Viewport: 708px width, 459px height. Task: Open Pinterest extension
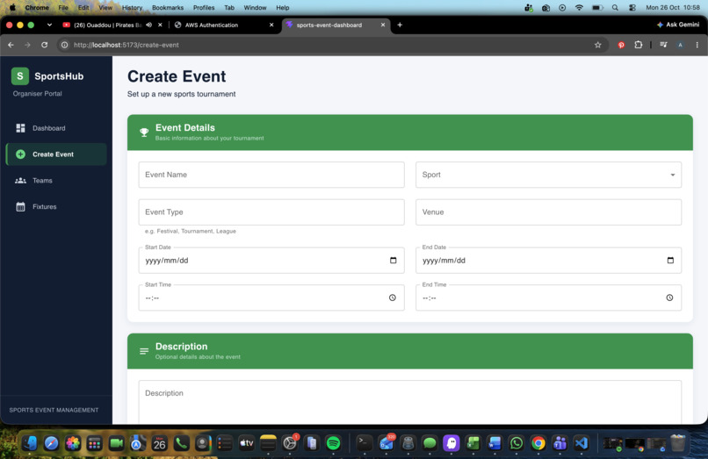pos(621,45)
